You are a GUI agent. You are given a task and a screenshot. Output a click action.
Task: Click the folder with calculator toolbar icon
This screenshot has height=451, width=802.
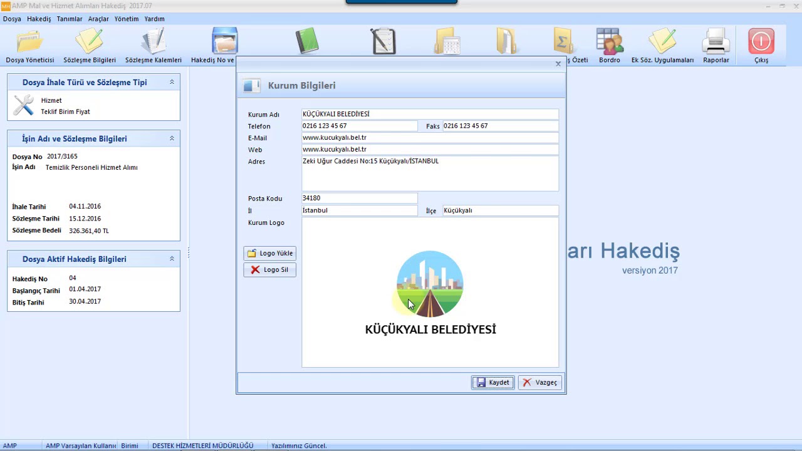(x=447, y=41)
